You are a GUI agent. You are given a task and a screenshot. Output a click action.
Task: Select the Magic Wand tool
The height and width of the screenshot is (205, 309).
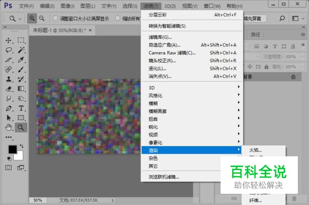(x=21, y=50)
